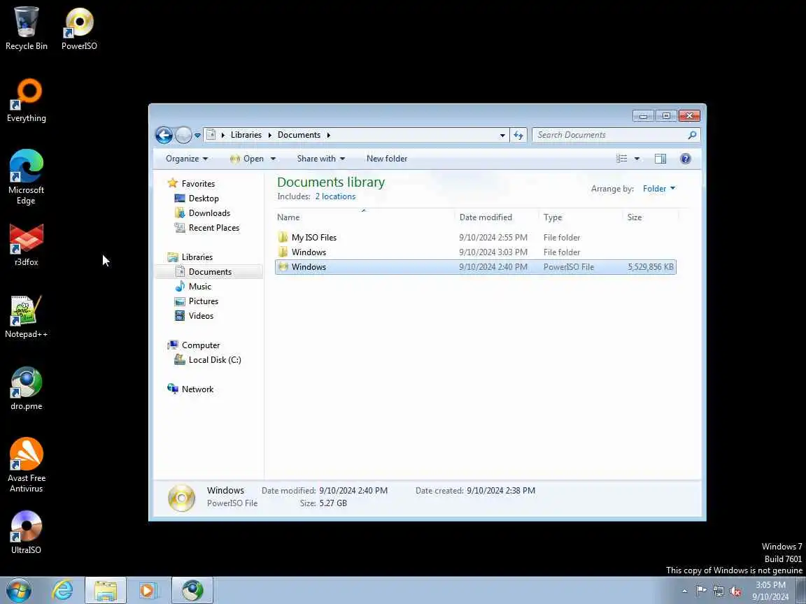Select the r3dfox desktop icon
Screen dimensions: 806x604
pos(26,245)
